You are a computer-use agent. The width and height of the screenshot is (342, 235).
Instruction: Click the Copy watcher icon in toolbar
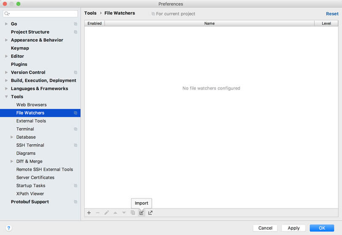133,213
